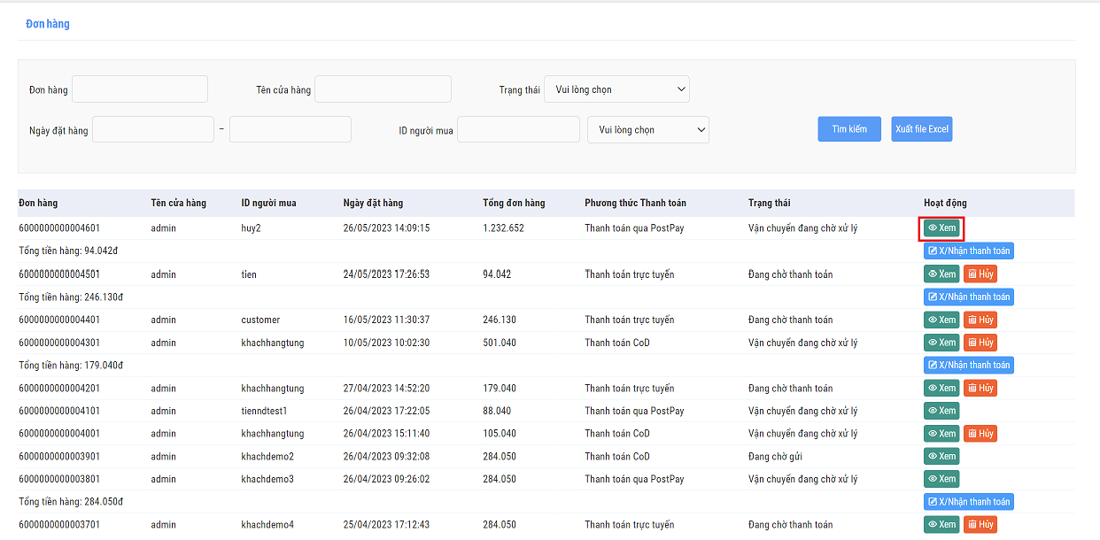The width and height of the screenshot is (1100, 540).
Task: Cancel order 6000000000003701 of khachdemo4
Action: click(x=980, y=525)
